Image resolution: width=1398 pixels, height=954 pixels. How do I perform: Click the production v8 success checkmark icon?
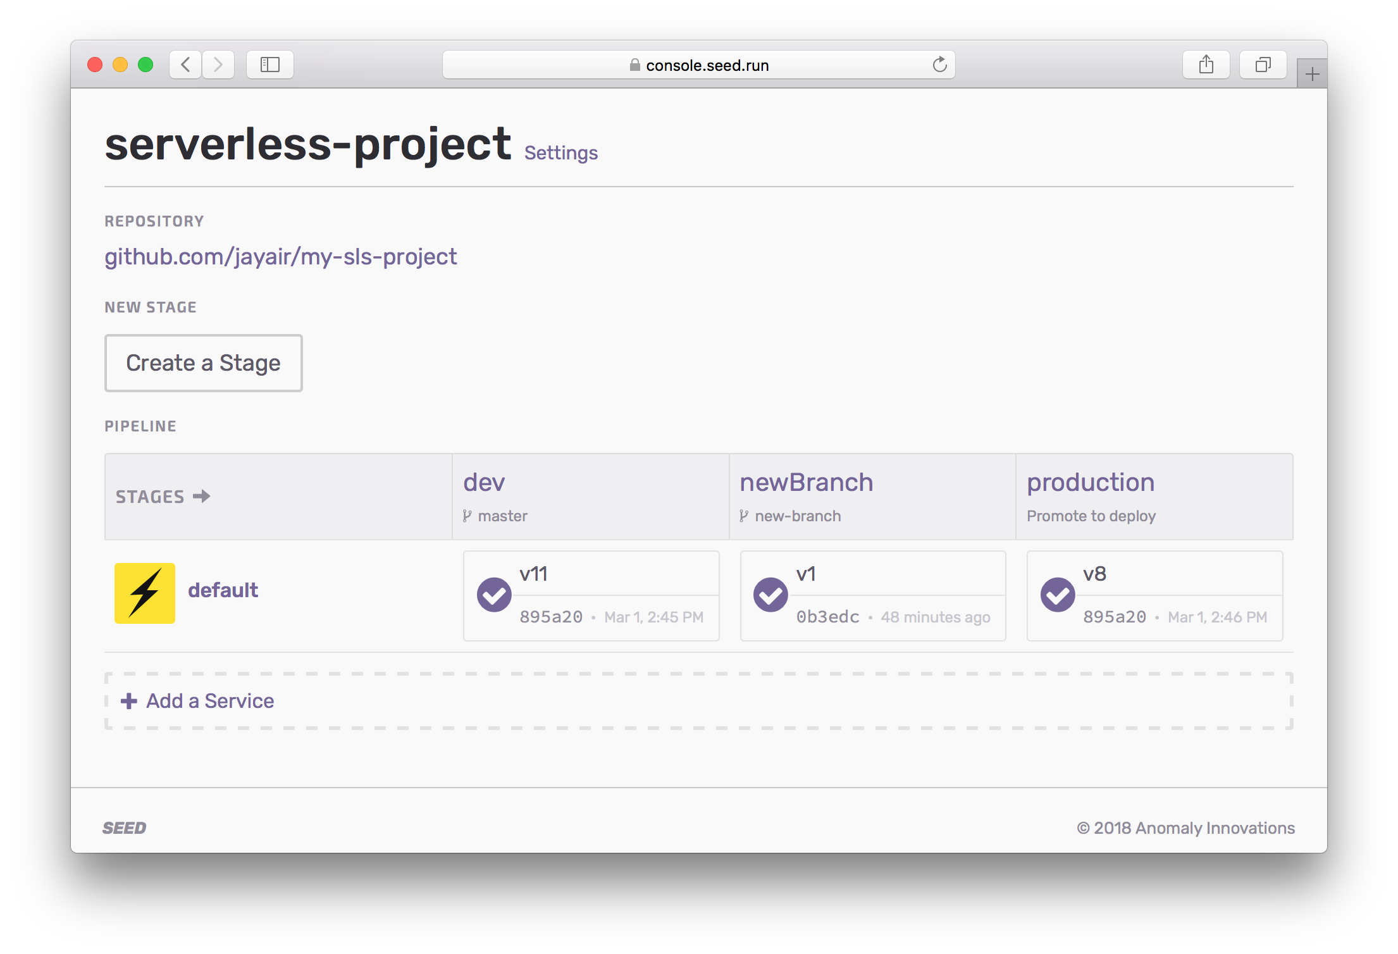[1058, 595]
